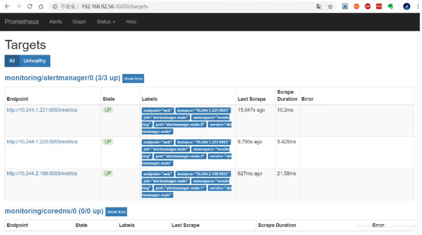Open 10.244.2.198:9093 metrics endpoint link
Image resolution: width=422 pixels, height=235 pixels.
tap(42, 173)
